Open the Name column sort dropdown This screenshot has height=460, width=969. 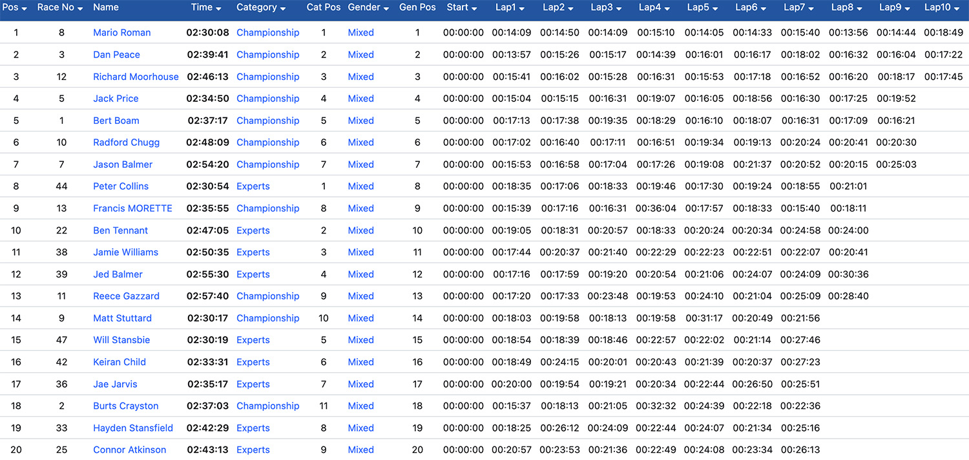tap(106, 8)
